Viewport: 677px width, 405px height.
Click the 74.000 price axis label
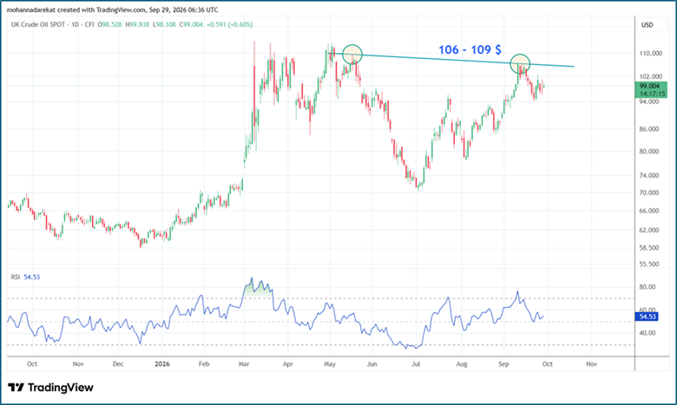(649, 175)
